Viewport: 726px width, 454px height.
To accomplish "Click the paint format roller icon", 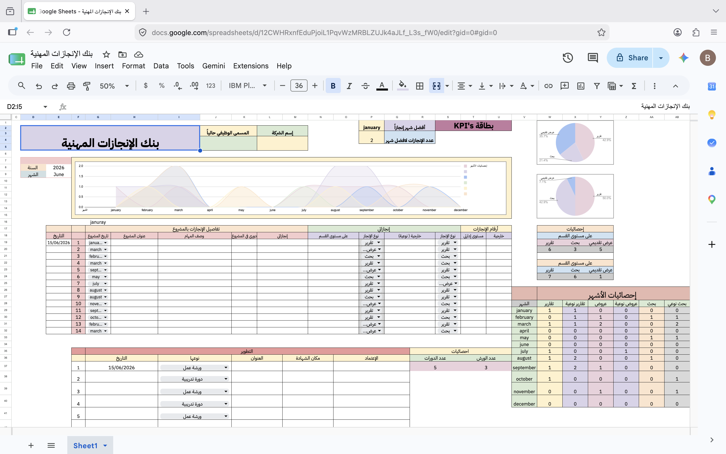I will click(x=87, y=86).
